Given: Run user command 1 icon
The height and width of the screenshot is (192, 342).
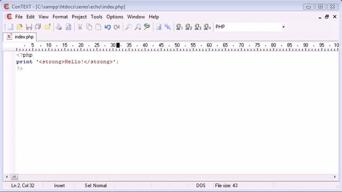Looking at the screenshot, I should 180,27.
